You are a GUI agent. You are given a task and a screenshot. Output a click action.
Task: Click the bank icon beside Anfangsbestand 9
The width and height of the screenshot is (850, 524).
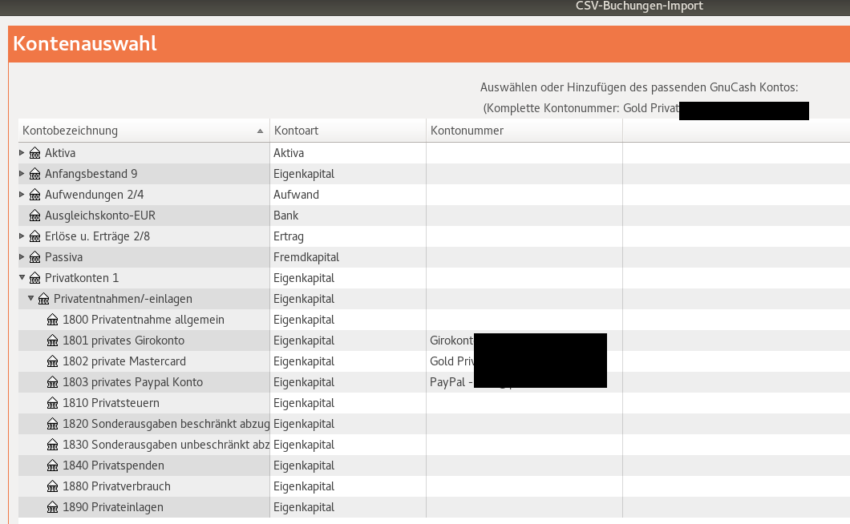point(34,174)
